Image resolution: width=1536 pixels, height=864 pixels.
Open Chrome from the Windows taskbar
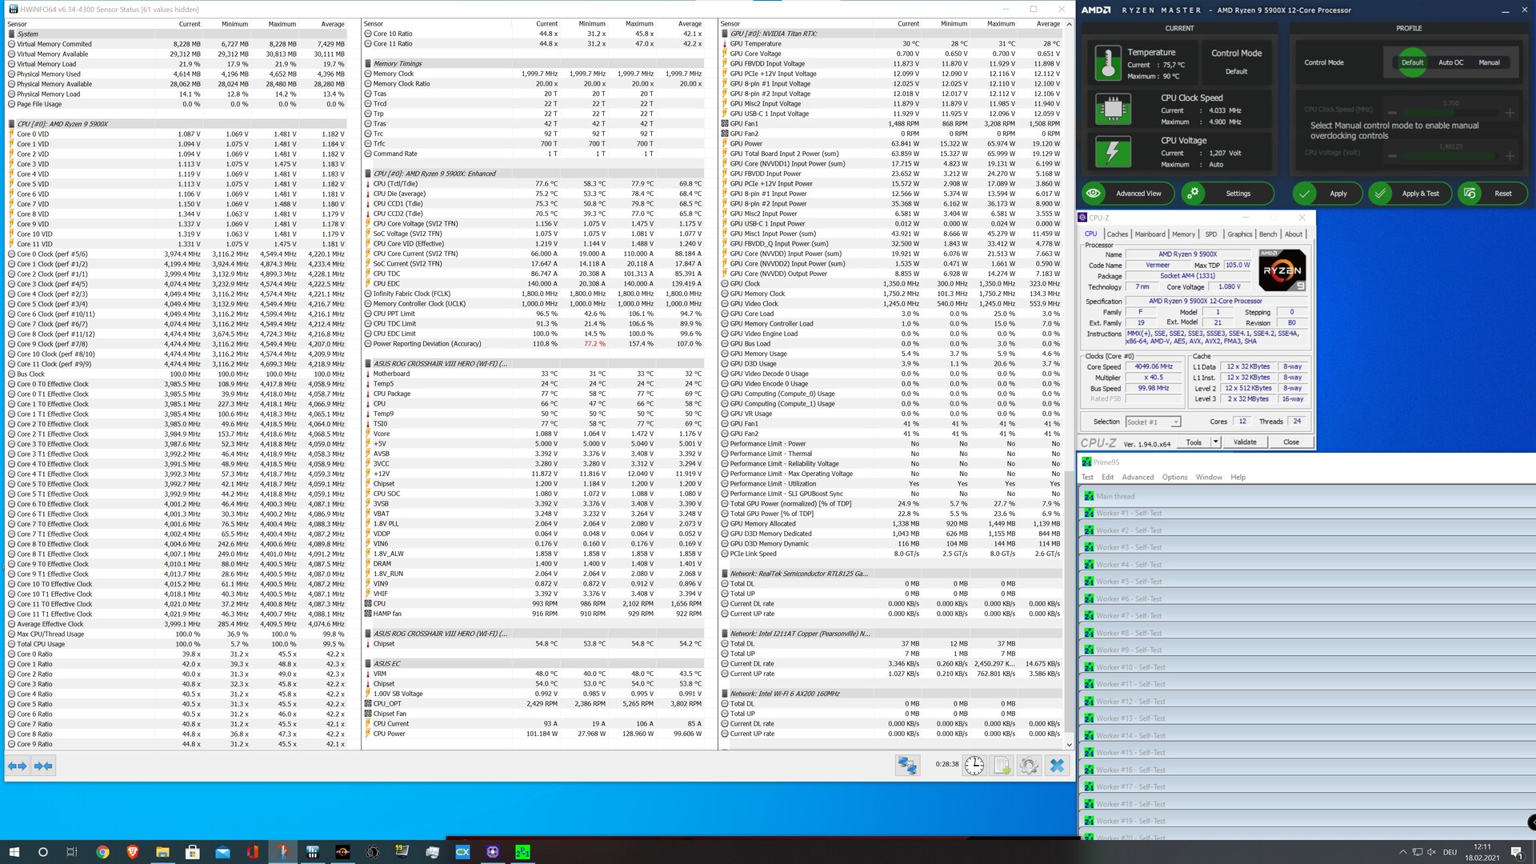point(102,852)
